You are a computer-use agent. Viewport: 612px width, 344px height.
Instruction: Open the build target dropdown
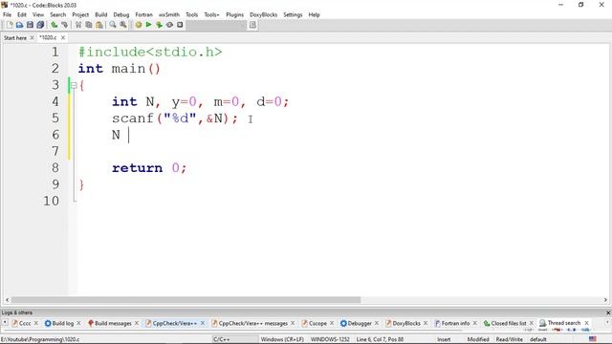coord(216,25)
